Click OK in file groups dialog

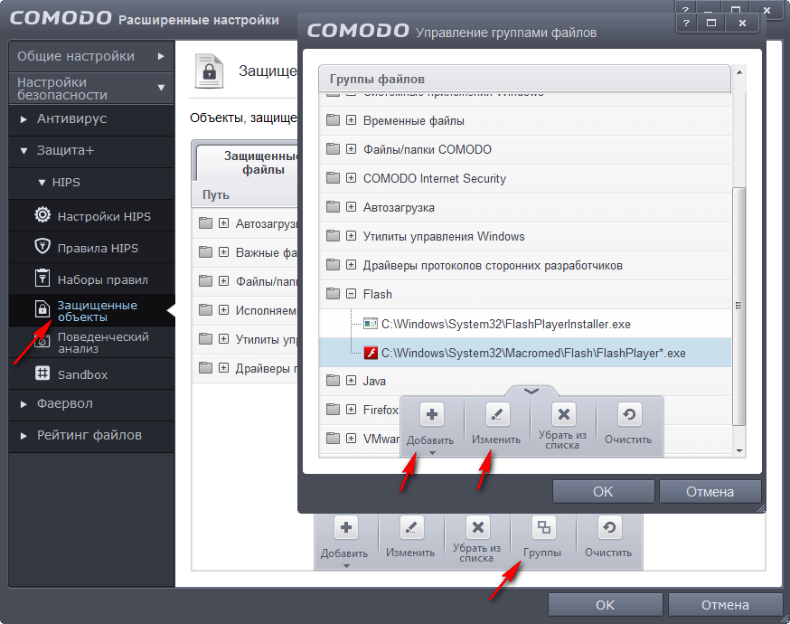[603, 491]
